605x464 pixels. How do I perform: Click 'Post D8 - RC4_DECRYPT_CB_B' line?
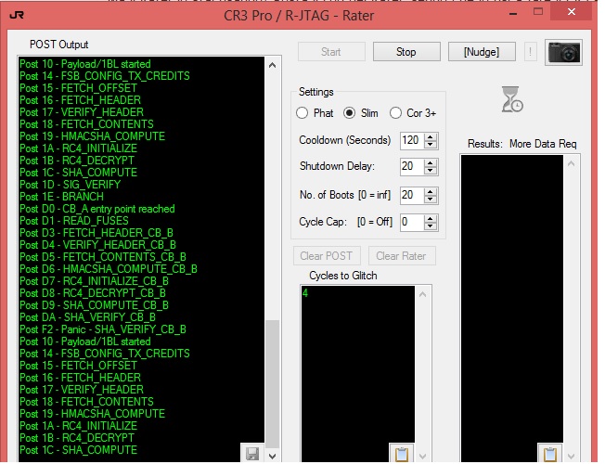click(x=93, y=293)
